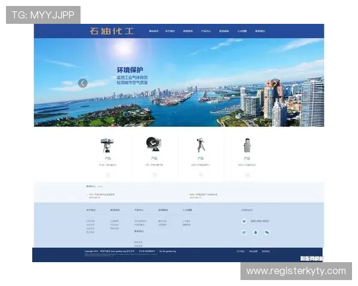358x286 pixels.
Task: Click the Copyright 2014 text in the bottom bar
Action: pos(91,251)
